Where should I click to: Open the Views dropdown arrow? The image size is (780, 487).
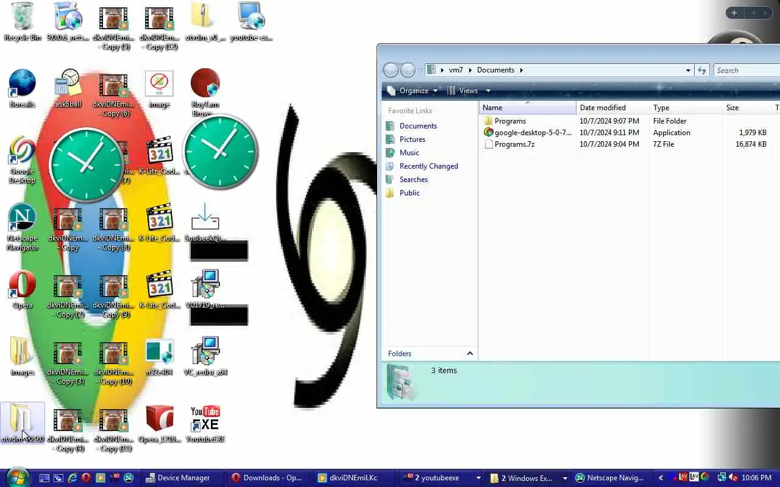point(488,91)
